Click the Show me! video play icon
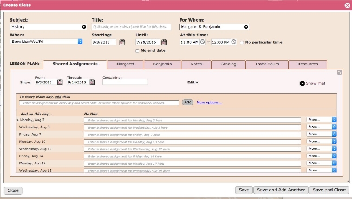 pyautogui.click(x=302, y=83)
